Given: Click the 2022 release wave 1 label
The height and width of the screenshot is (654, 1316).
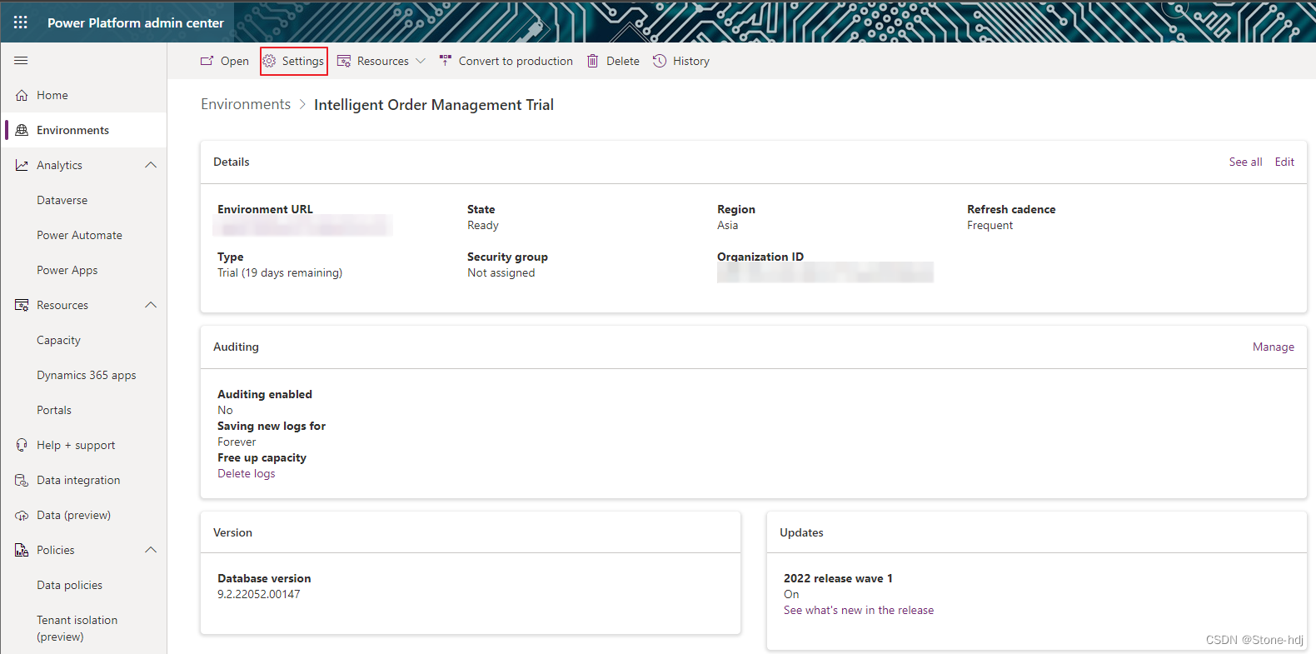Looking at the screenshot, I should 838,578.
